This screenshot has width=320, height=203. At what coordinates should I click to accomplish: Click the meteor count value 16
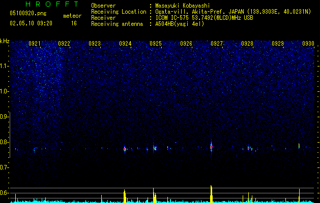pyautogui.click(x=74, y=23)
